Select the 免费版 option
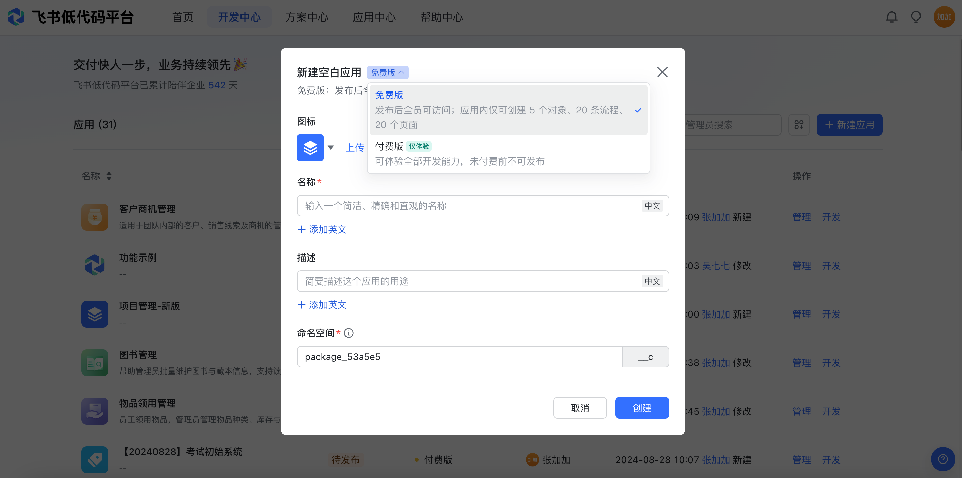962x478 pixels. (508, 110)
